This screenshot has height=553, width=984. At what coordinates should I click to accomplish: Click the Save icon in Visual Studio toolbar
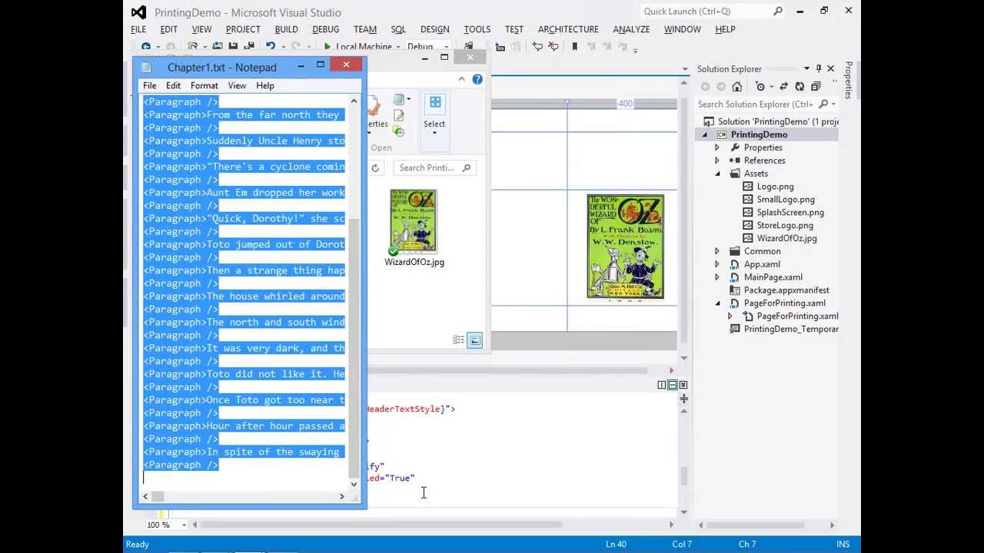[233, 47]
